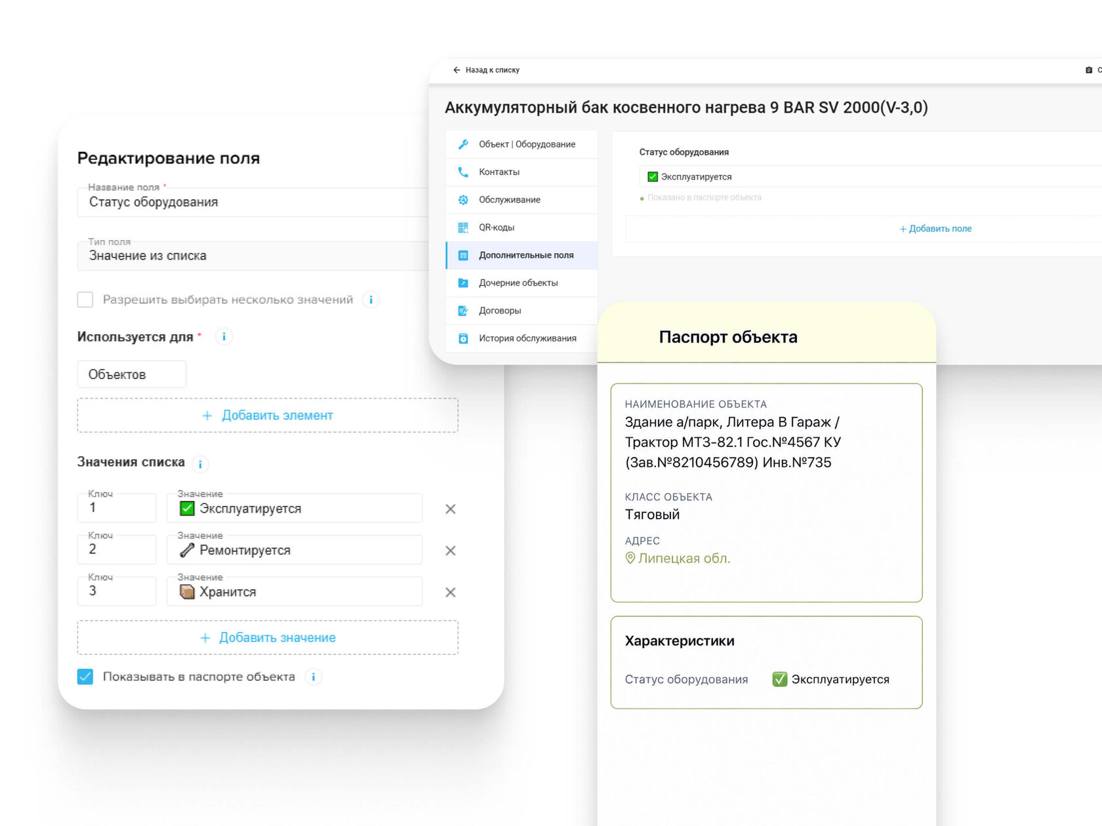Click '+ Добавить значение' button

click(268, 638)
